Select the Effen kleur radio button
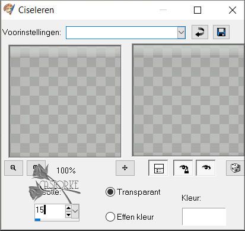 110,217
